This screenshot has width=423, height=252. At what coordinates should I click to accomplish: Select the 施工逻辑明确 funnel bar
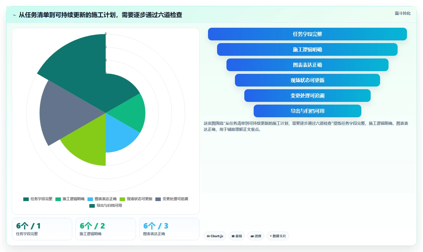[307, 49]
